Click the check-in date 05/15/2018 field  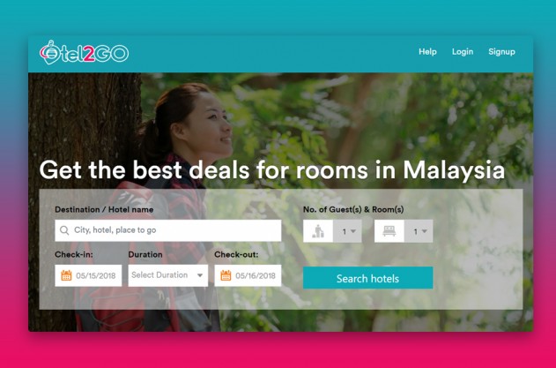pos(88,275)
